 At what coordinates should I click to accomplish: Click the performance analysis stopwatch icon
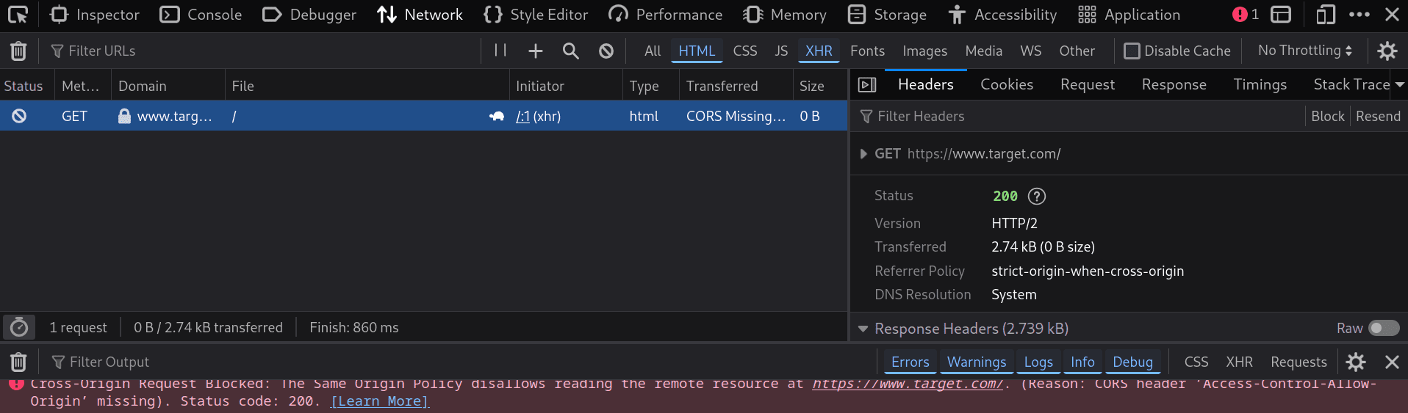click(x=19, y=327)
